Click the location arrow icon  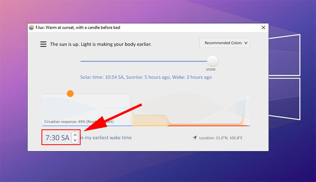[195, 138]
